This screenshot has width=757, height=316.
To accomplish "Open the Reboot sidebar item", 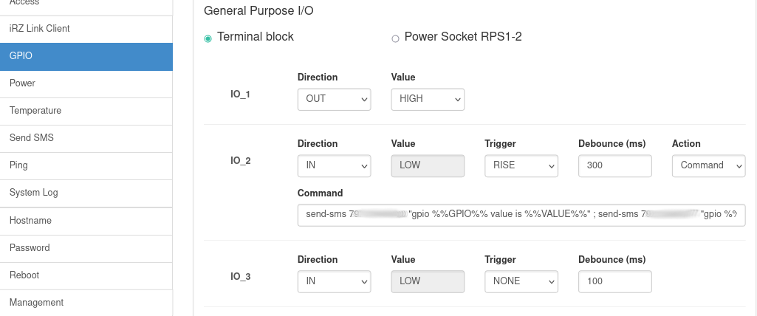I will pos(24,275).
